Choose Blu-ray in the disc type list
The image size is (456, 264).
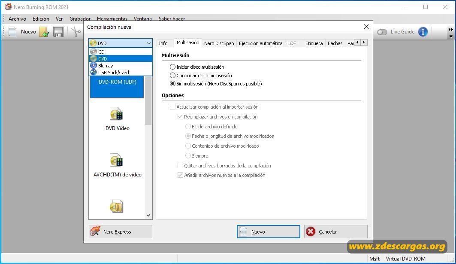(121, 66)
